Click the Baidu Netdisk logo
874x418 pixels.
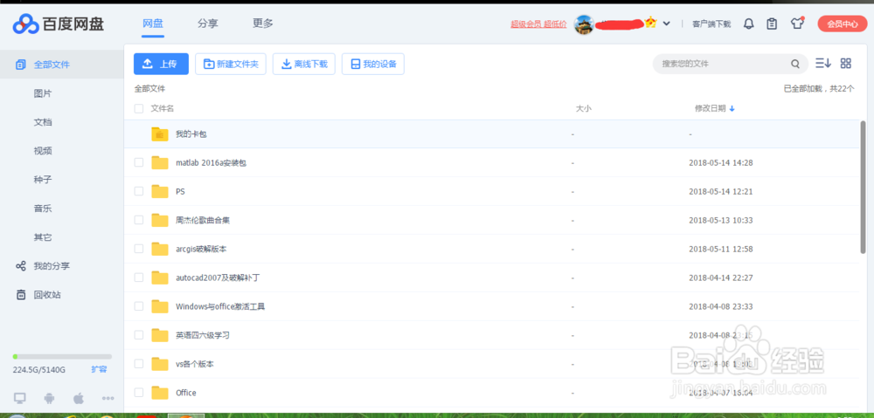point(59,24)
